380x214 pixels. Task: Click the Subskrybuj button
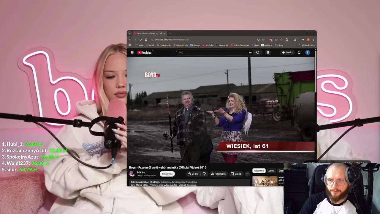[x=167, y=174]
